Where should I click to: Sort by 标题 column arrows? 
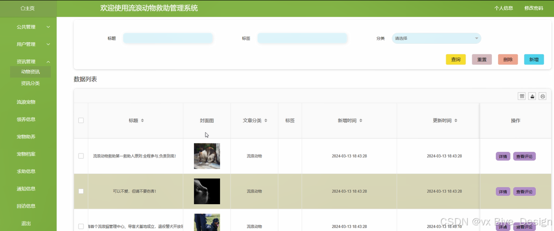142,121
